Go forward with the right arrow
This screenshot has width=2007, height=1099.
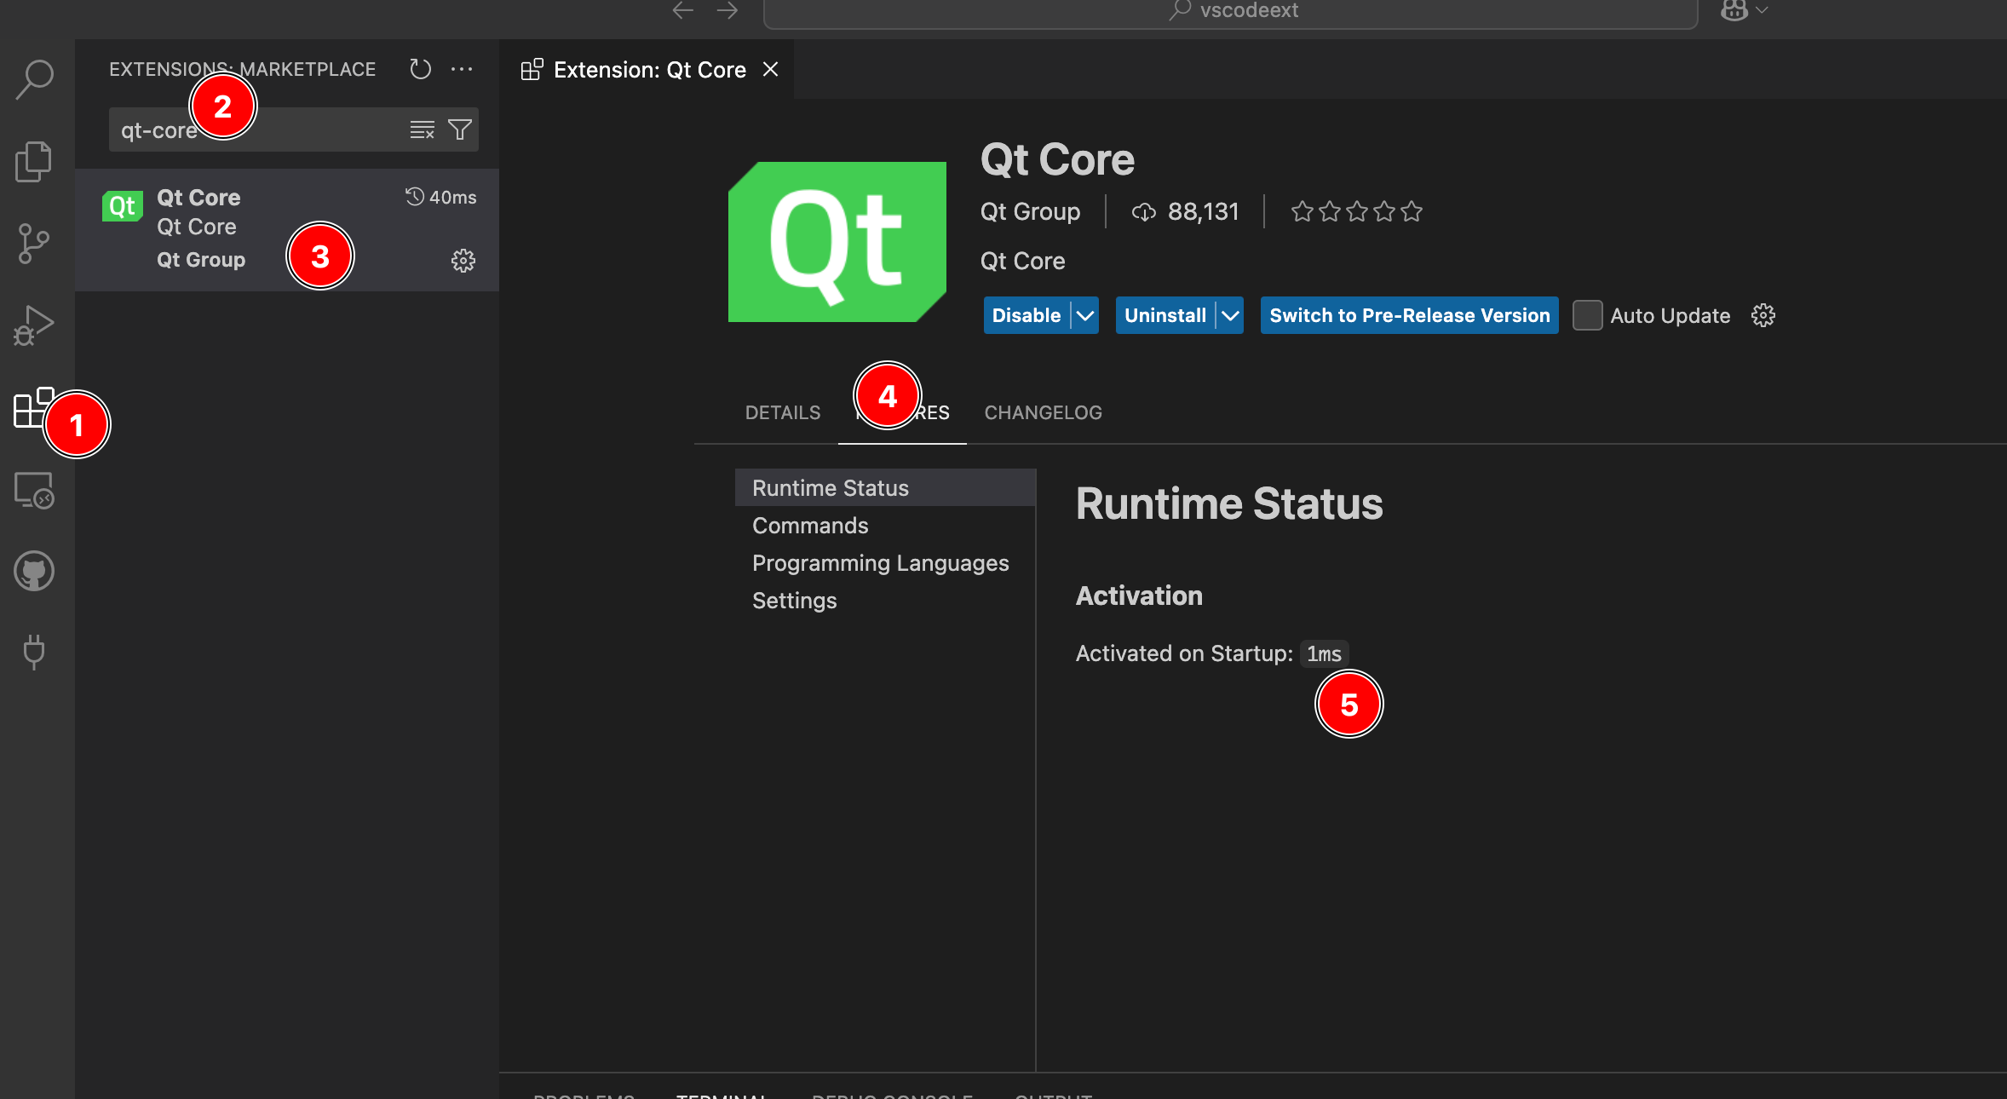pyautogui.click(x=727, y=10)
